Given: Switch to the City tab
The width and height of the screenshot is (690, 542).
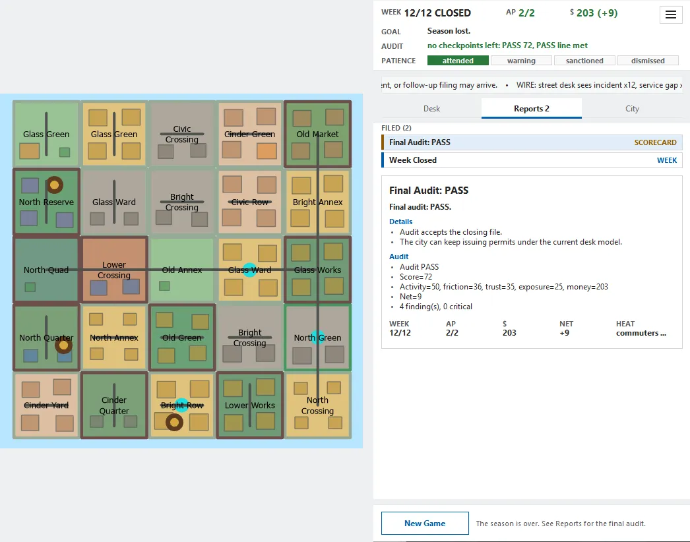Looking at the screenshot, I should coord(633,109).
